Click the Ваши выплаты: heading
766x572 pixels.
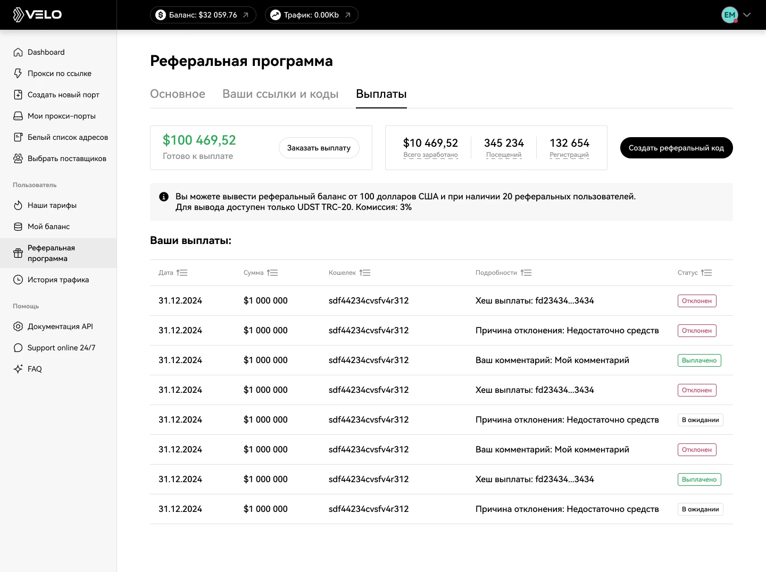click(x=190, y=240)
